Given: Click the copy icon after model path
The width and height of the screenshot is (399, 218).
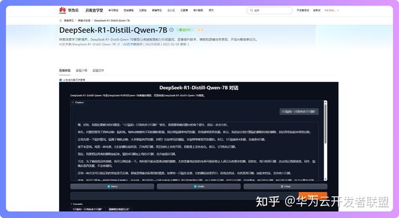Looking at the screenshot, I should 119,44.
